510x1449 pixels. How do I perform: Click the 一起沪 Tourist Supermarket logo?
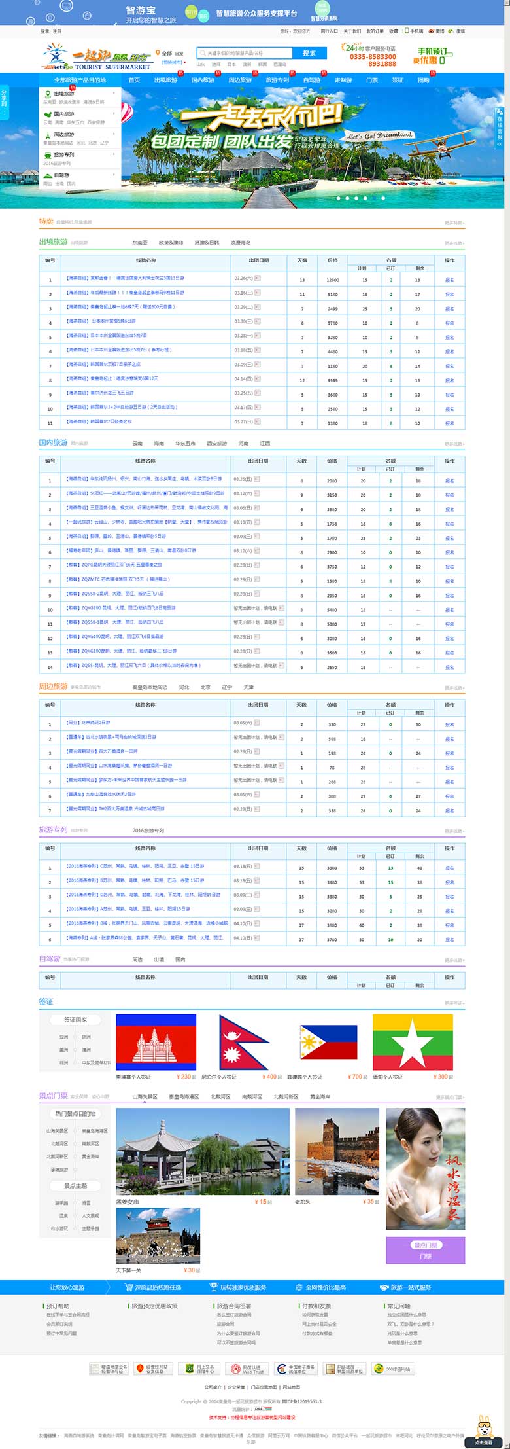(95, 57)
